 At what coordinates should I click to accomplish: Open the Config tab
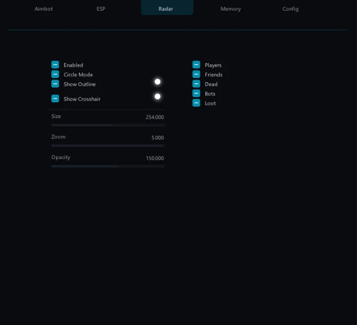(x=290, y=9)
